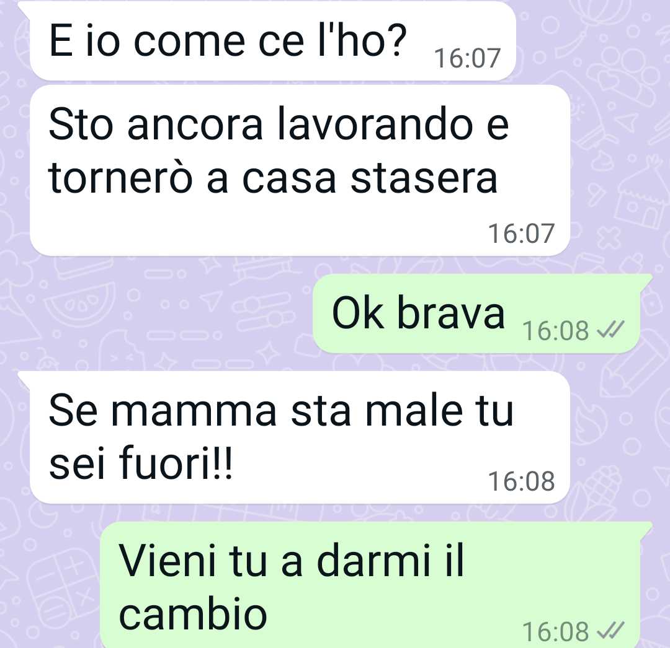
Task: Tap the read-receipt checkmarks on 'Ok brava'
Action: point(610,330)
